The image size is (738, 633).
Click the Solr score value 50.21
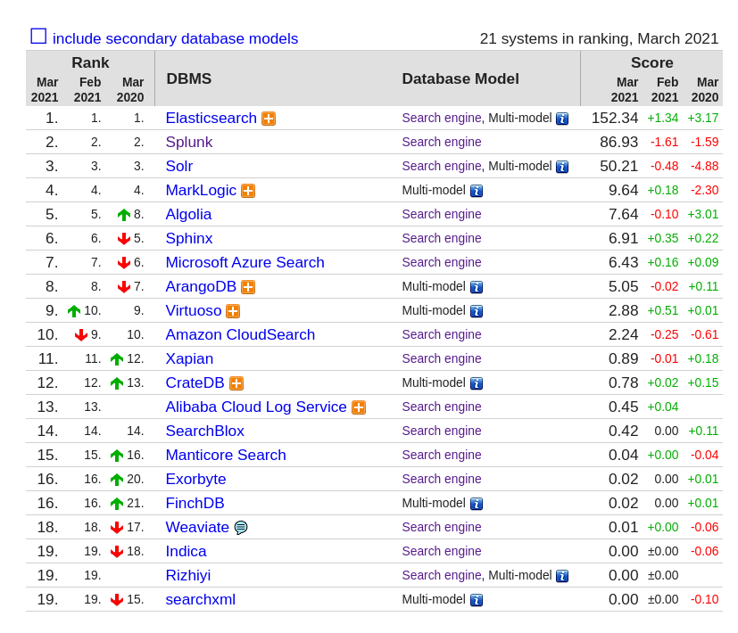[619, 166]
